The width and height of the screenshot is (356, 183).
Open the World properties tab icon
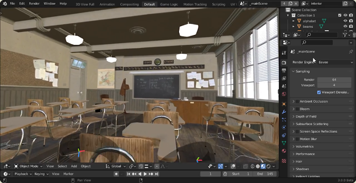(284, 94)
